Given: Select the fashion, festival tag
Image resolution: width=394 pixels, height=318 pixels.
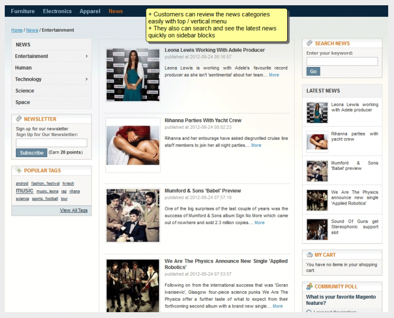Looking at the screenshot, I should point(45,184).
